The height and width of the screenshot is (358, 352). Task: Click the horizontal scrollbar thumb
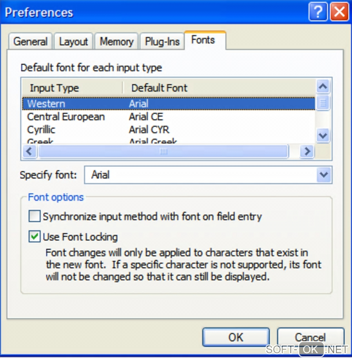click(163, 151)
